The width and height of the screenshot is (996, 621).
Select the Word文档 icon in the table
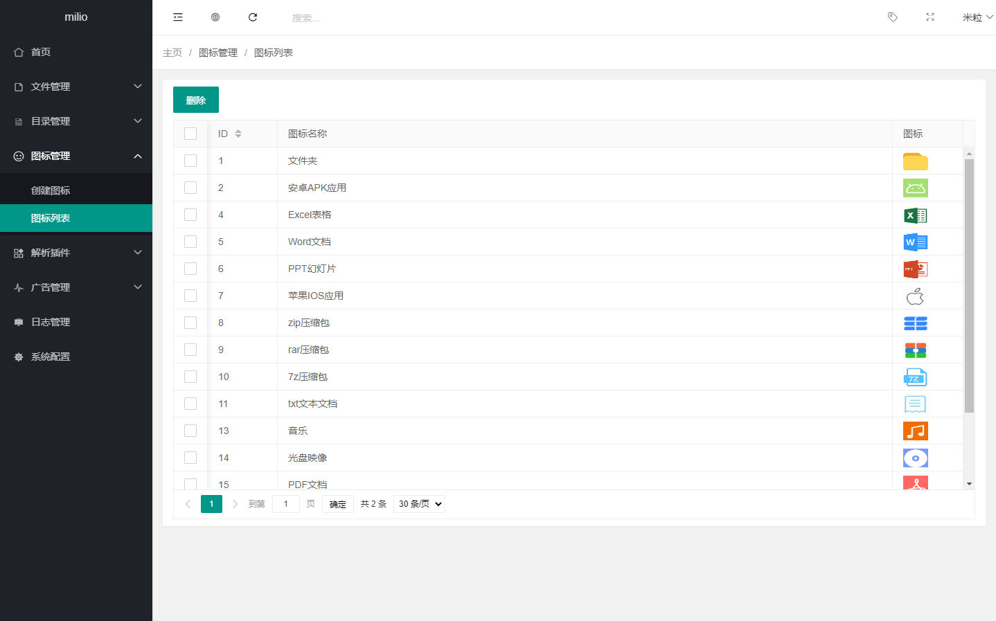[x=915, y=242]
